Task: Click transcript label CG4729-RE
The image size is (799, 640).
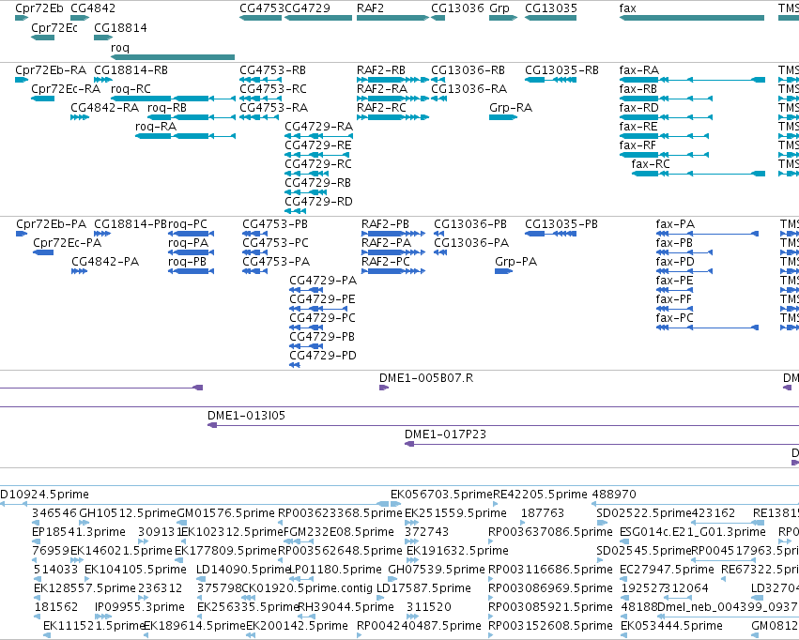Action: click(318, 145)
